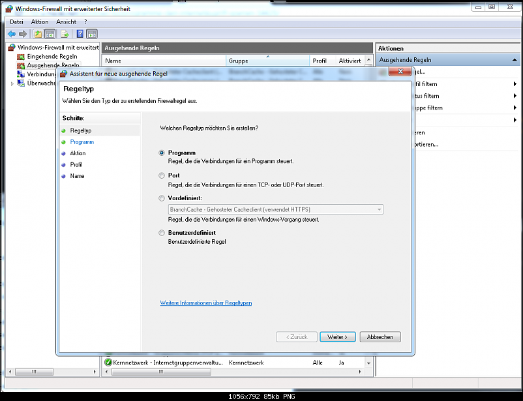Click the firewall icon in the main window title bar
This screenshot has height=401, width=523.
[9, 8]
